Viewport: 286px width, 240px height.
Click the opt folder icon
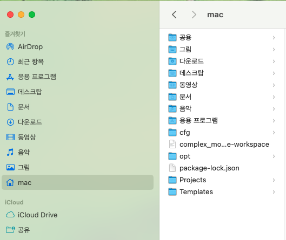pos(172,156)
